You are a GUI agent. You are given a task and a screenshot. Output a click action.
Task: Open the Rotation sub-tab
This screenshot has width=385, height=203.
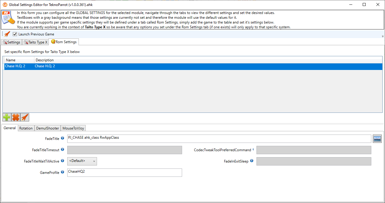tap(26, 128)
